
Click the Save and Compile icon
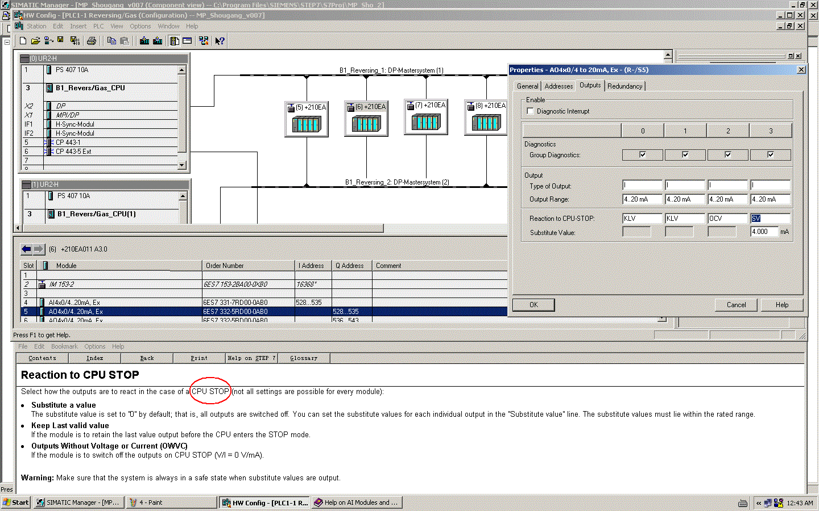(x=75, y=41)
